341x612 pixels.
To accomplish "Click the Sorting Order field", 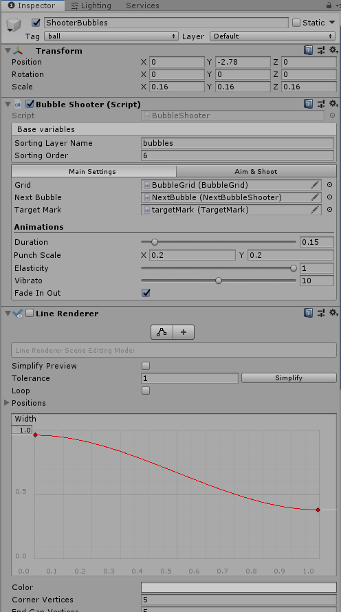I will click(x=238, y=155).
